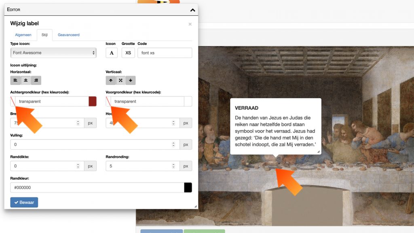Viewport: 414px width, 233px height.
Task: Click the Randronding number stepper
Action: click(173, 166)
